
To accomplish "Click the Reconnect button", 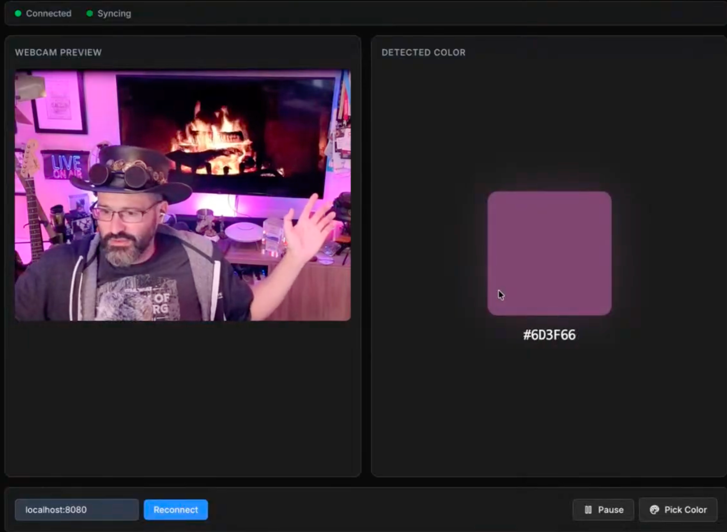I will [x=176, y=509].
